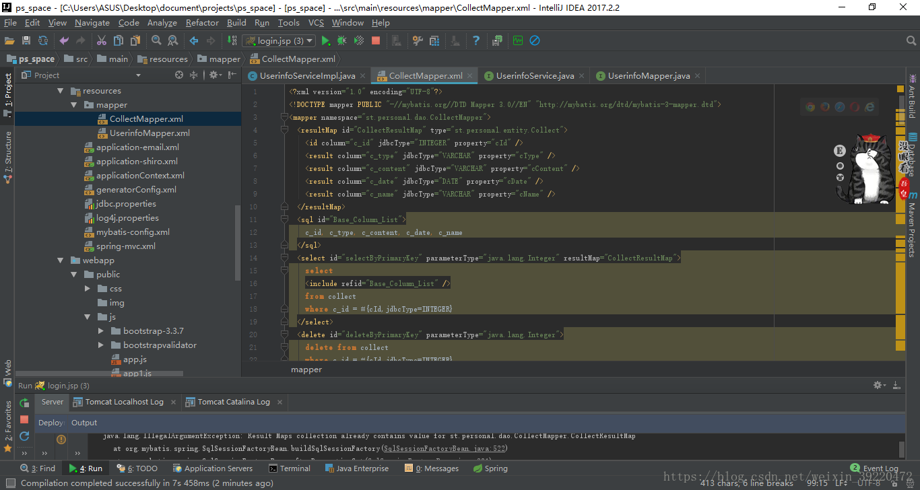
Task: Click the Copy icon in toolbar
Action: [119, 40]
